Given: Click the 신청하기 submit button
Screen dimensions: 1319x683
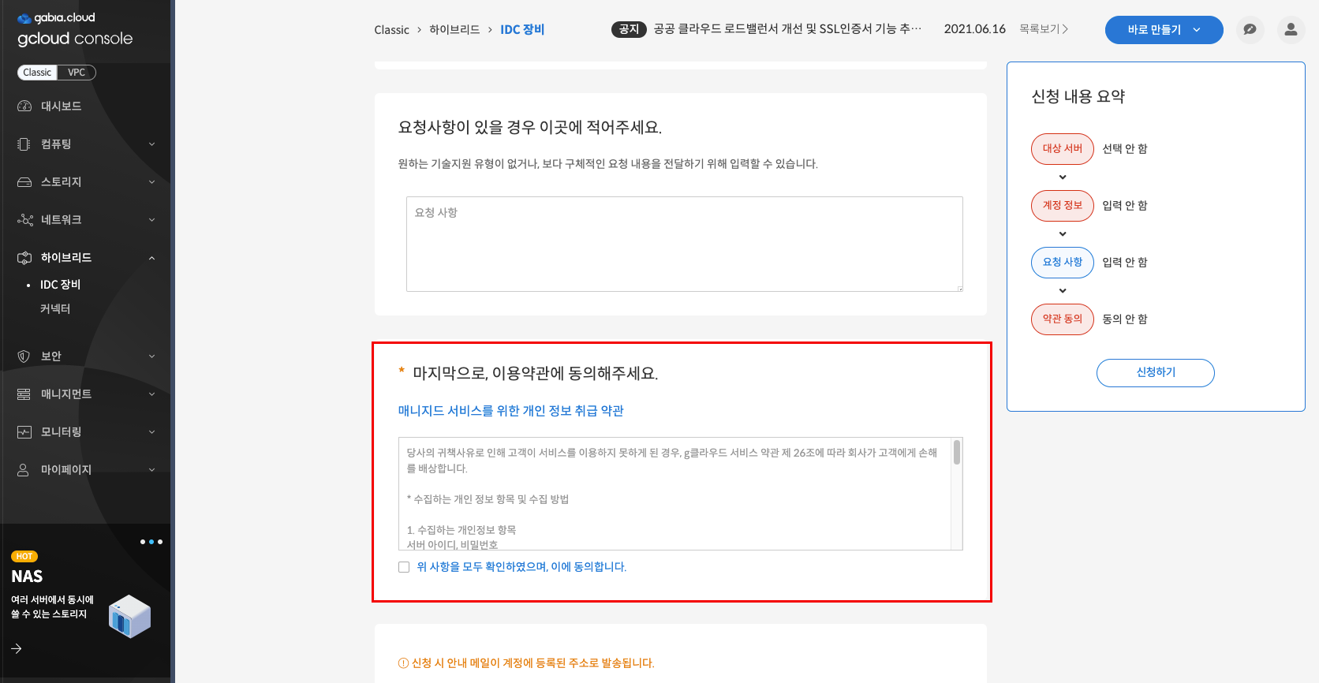Looking at the screenshot, I should [1155, 373].
